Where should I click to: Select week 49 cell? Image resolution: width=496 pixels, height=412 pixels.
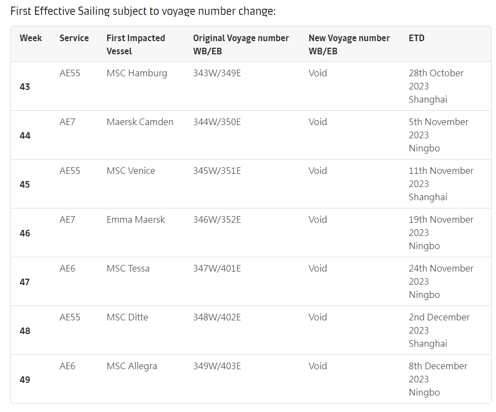[x=25, y=380]
